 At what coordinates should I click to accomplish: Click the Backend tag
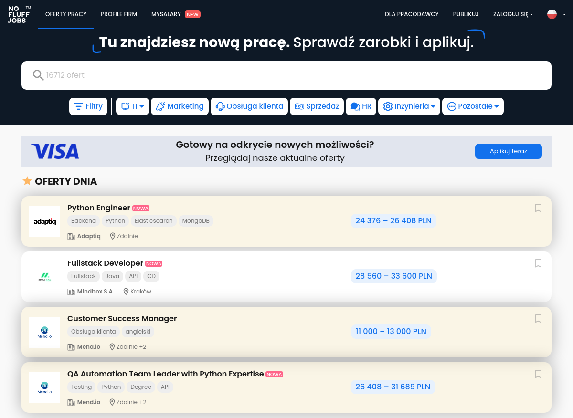[x=84, y=221]
